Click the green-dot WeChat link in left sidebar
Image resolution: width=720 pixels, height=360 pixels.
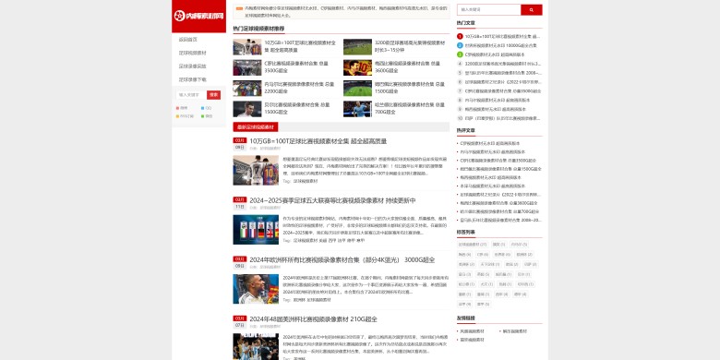[x=207, y=116]
